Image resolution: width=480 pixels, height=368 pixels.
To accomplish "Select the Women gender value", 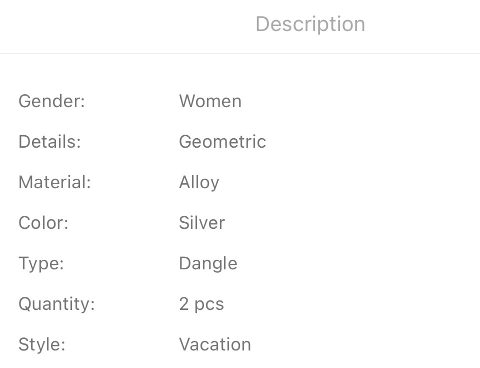I will [210, 101].
